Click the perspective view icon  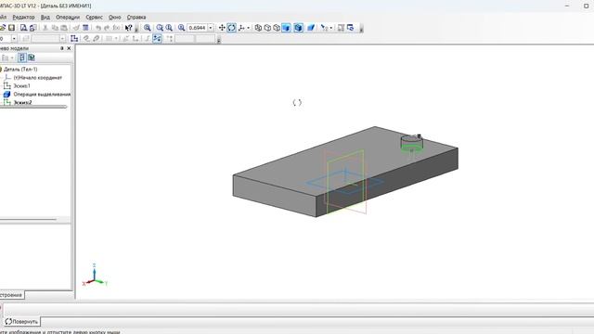coord(311,28)
